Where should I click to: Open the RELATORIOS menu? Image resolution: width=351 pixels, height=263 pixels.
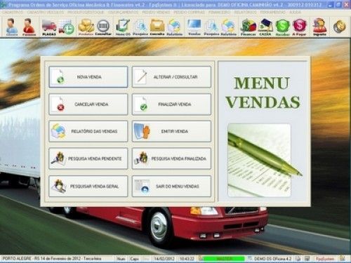(x=245, y=12)
